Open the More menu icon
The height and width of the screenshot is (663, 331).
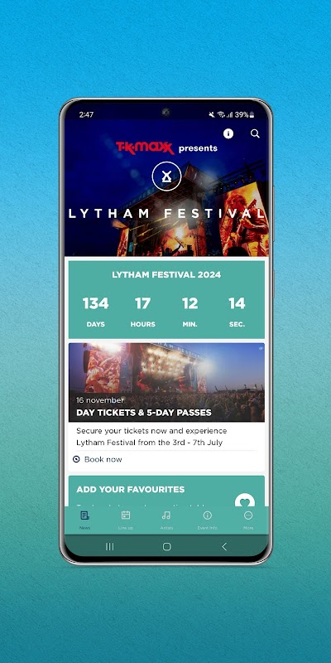point(248,515)
